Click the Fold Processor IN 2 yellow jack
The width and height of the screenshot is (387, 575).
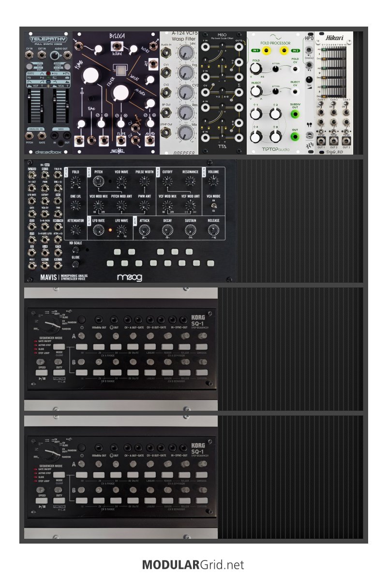pyautogui.click(x=283, y=51)
